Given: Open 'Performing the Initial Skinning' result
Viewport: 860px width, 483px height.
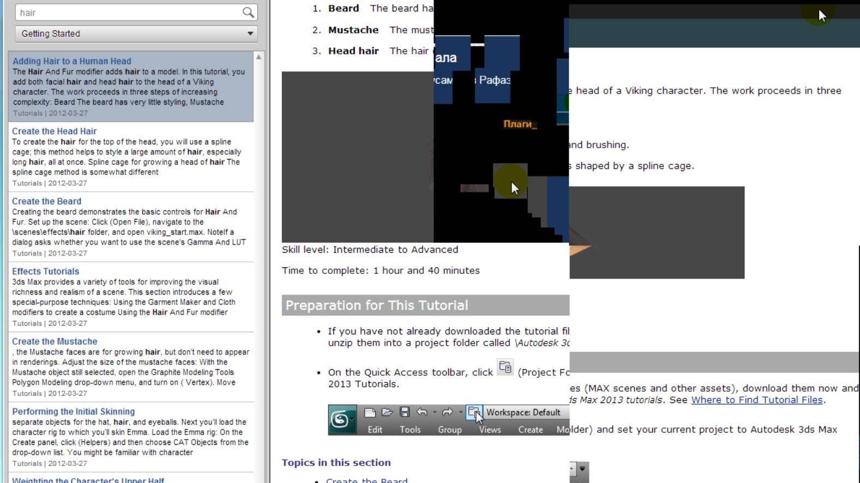Looking at the screenshot, I should click(73, 412).
